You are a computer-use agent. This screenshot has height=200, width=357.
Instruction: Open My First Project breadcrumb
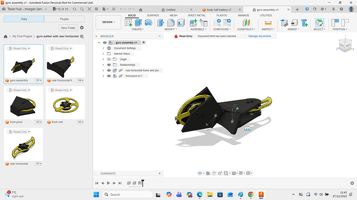22,36
